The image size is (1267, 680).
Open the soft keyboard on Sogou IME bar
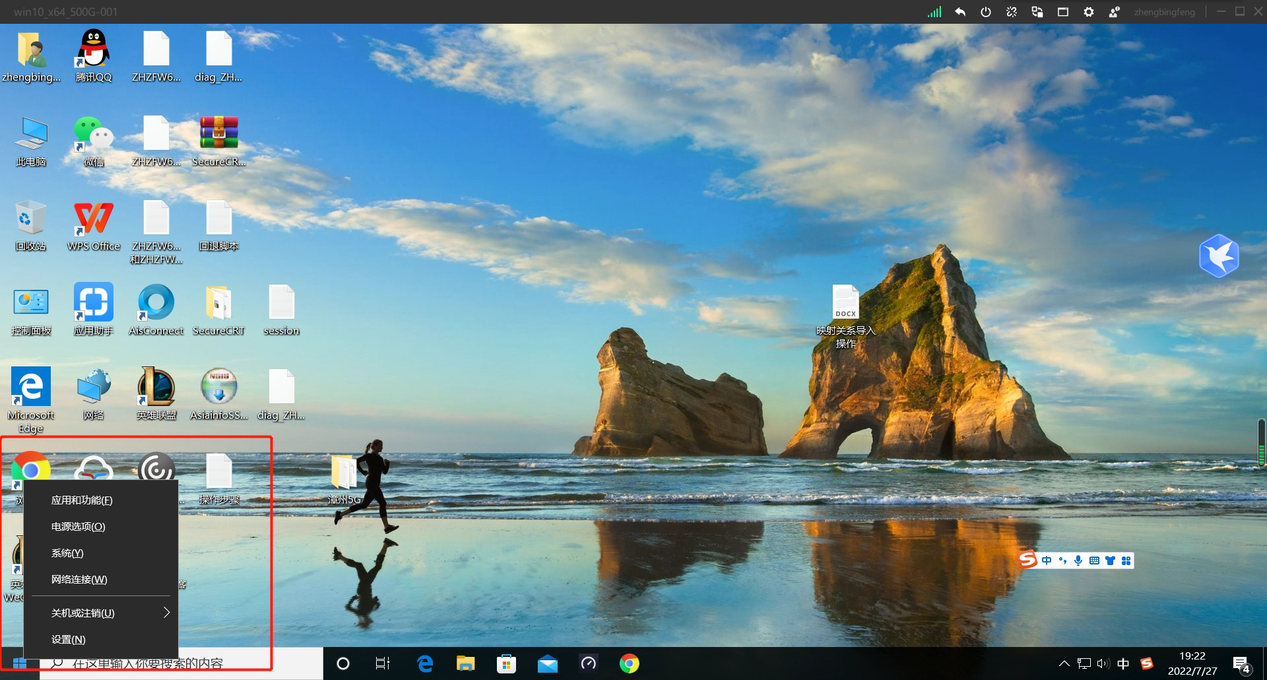click(1094, 561)
